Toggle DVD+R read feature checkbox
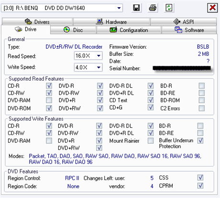 [100, 100]
